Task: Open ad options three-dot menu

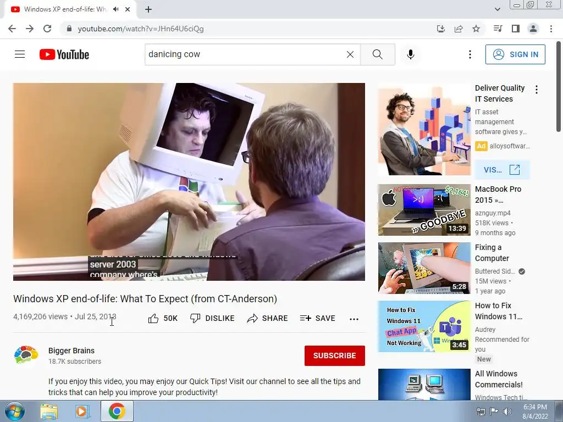Action: coord(537,90)
